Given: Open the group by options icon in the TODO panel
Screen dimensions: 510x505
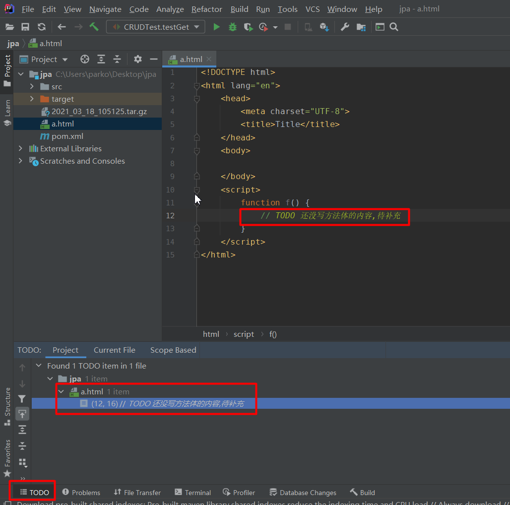Looking at the screenshot, I should point(22,462).
